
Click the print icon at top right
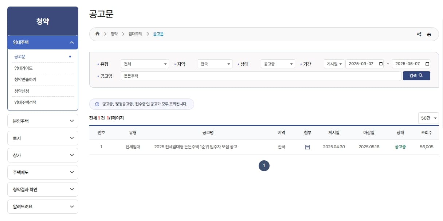pos(429,34)
